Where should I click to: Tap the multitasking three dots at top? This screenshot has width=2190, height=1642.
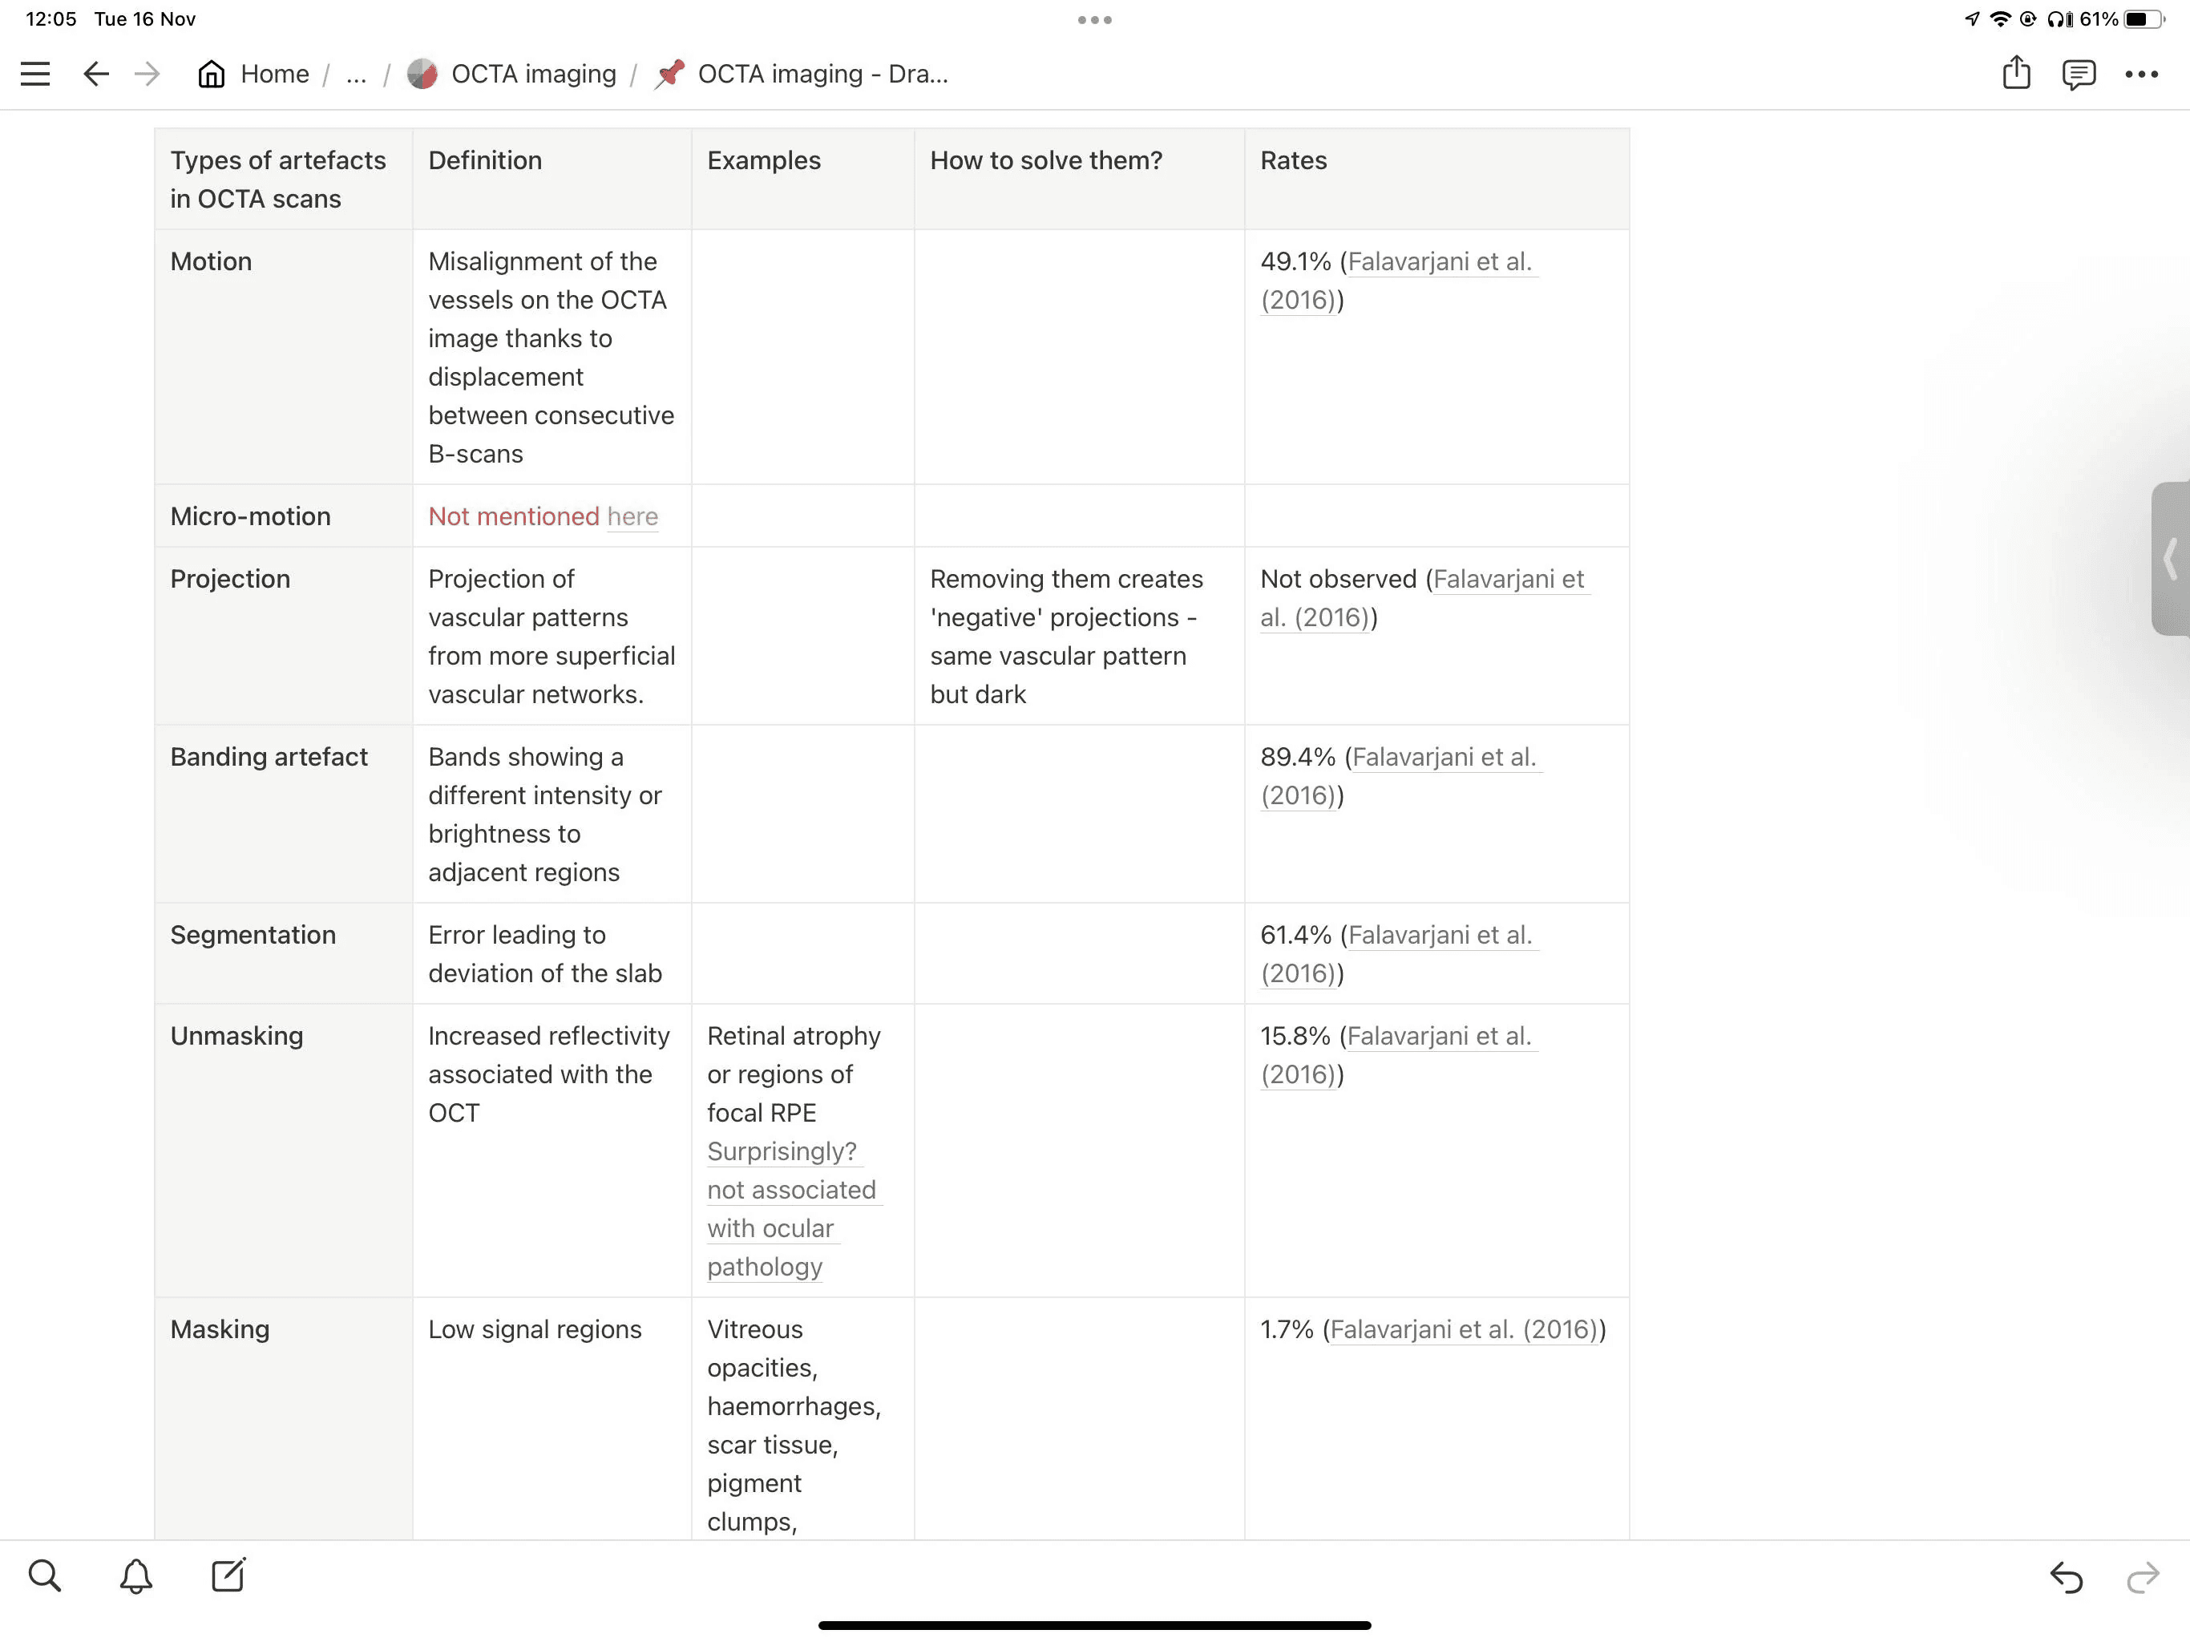1094,20
